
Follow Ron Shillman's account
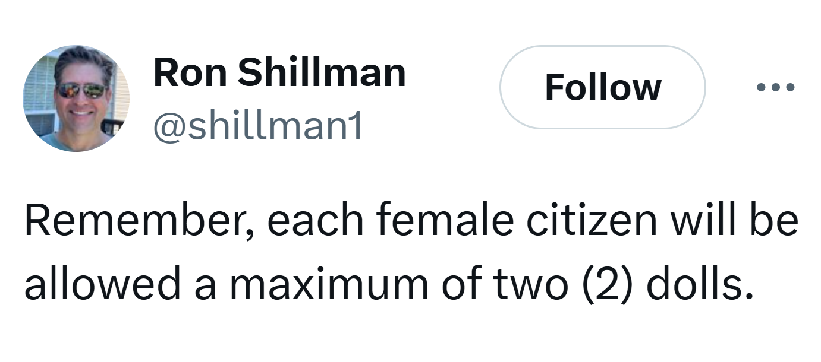[x=603, y=87]
